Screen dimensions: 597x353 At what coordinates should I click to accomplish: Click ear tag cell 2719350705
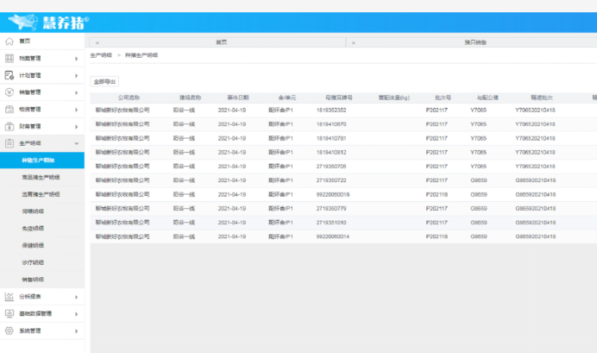click(331, 167)
